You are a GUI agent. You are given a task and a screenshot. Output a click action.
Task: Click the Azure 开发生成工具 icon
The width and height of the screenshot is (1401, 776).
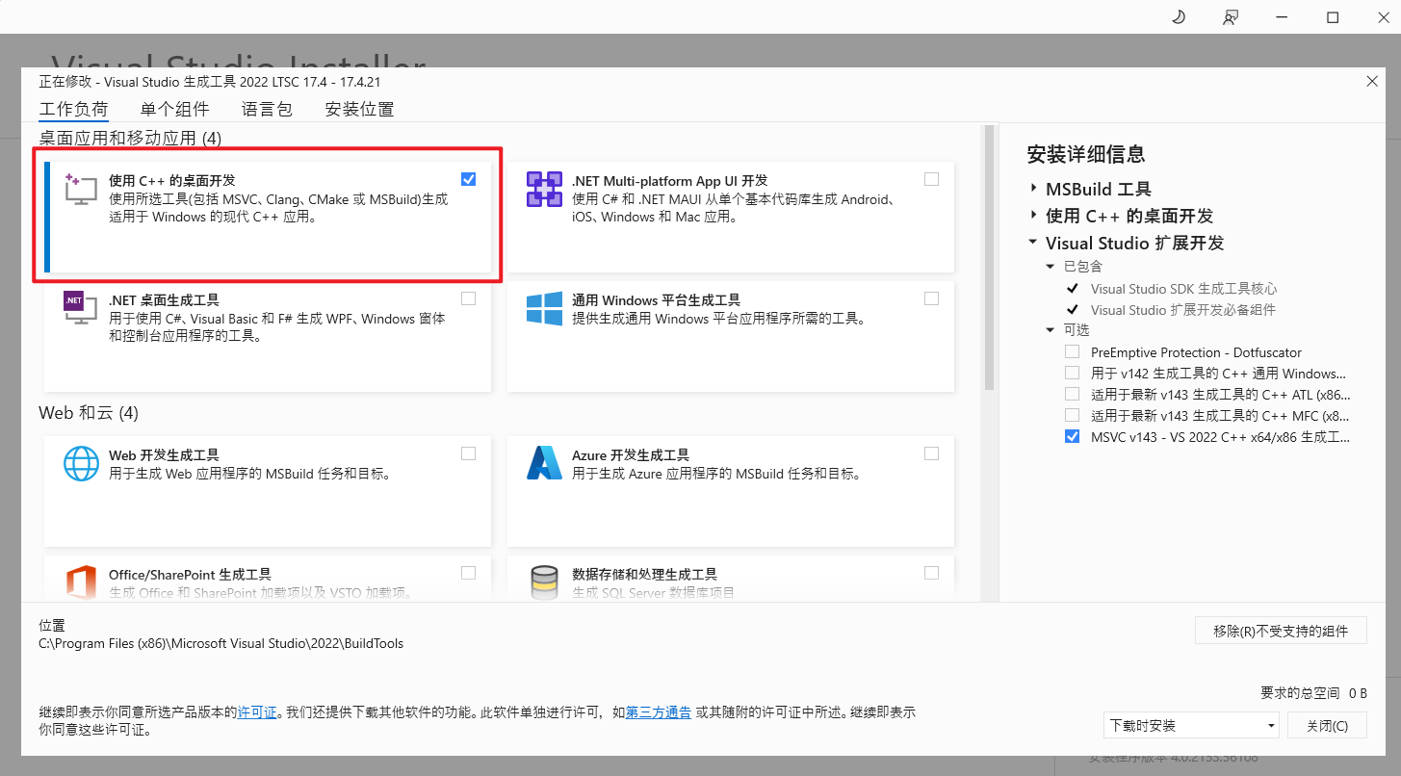(544, 463)
